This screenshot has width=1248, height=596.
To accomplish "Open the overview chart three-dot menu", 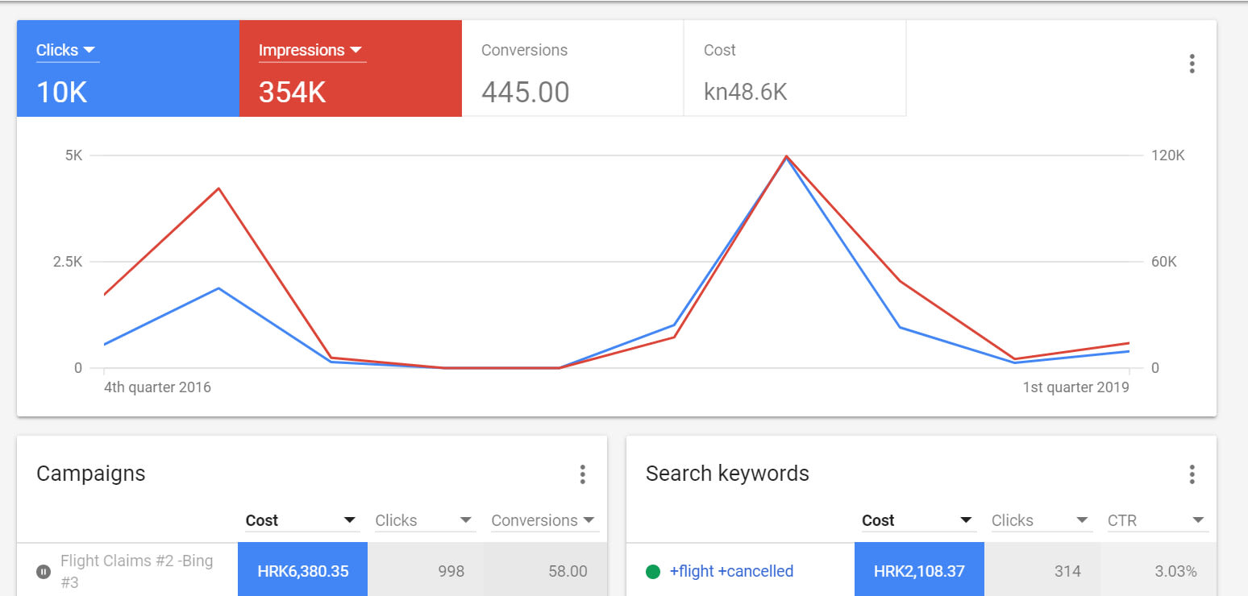I will [x=1192, y=64].
